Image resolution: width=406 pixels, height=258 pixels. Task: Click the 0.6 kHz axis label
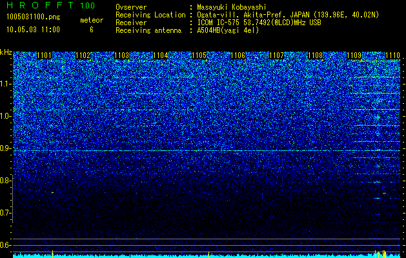pos(5,245)
